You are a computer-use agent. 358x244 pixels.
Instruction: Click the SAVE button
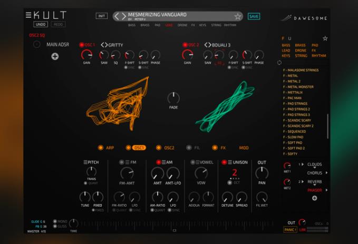pos(254,16)
